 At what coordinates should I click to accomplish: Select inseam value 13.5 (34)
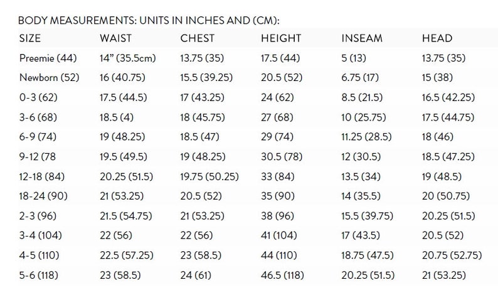point(361,176)
